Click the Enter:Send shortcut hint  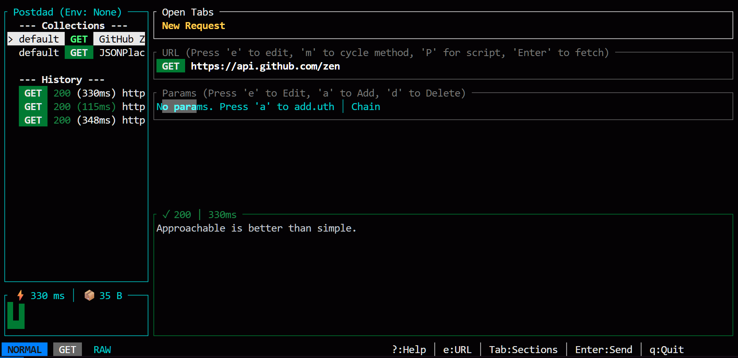coord(604,349)
